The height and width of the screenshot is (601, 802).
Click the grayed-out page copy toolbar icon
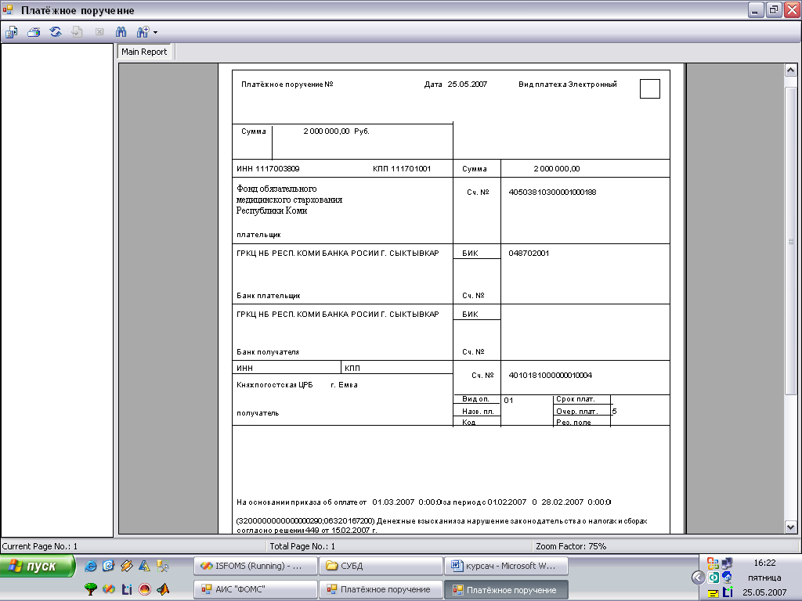(78, 32)
